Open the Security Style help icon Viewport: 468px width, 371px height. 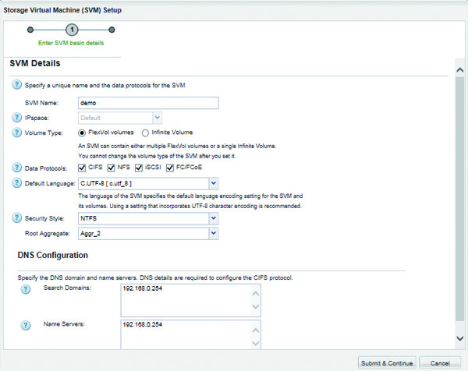[16, 218]
